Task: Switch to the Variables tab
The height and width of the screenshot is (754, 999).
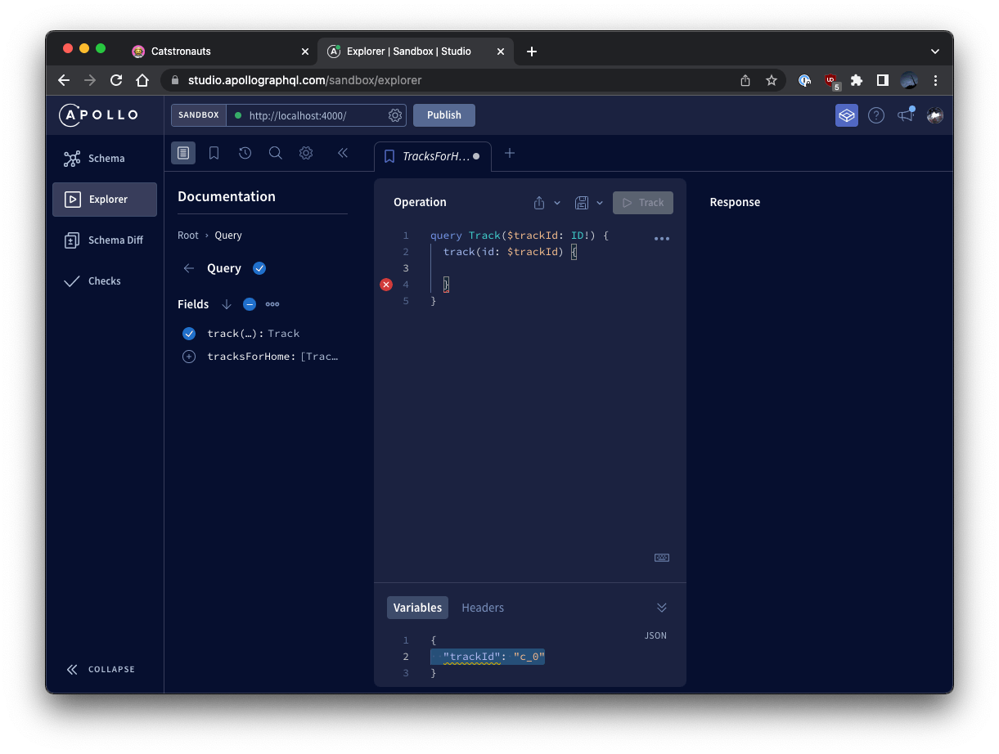Action: (417, 608)
